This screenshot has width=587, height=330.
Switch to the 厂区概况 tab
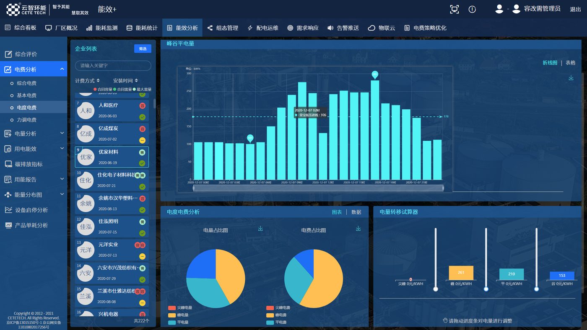61,28
